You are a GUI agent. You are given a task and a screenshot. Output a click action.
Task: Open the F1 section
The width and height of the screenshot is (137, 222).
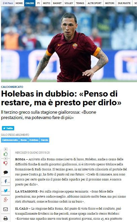click(x=38, y=3)
